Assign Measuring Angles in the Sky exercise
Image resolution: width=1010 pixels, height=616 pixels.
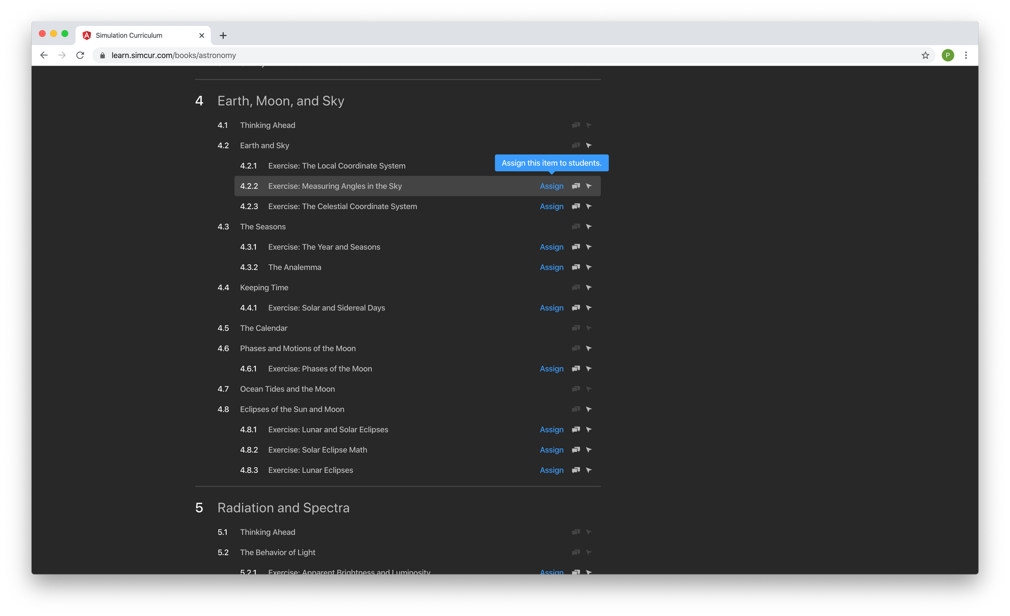551,186
